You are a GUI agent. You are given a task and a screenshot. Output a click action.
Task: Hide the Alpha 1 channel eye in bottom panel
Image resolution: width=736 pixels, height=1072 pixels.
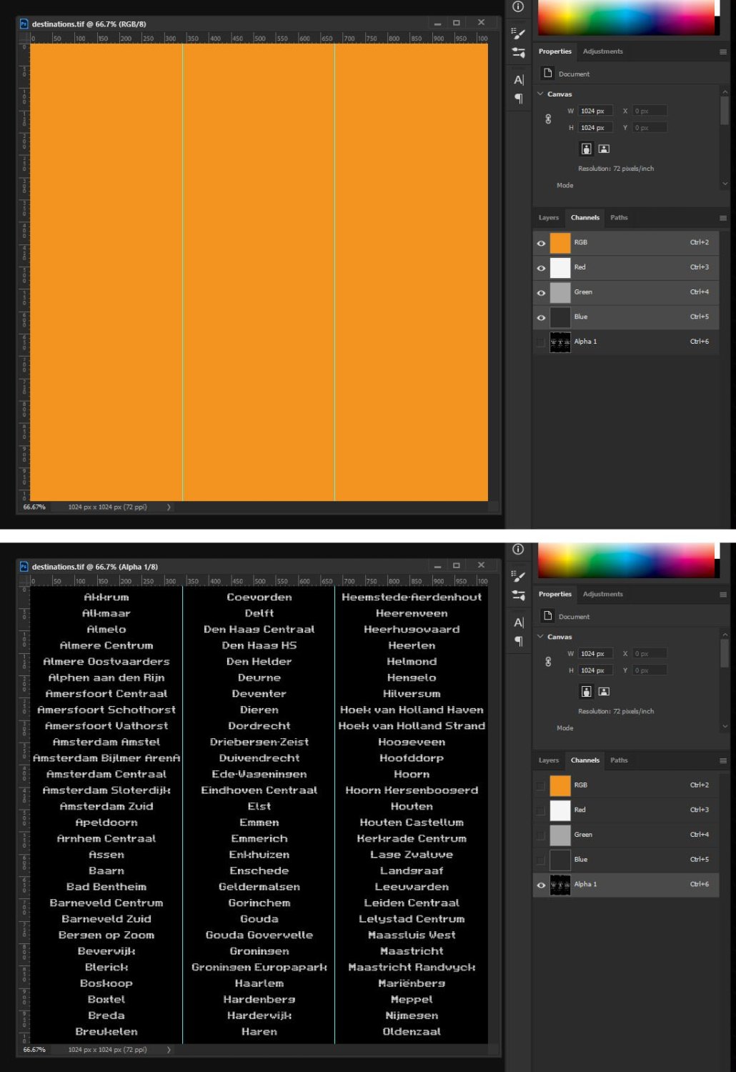pos(542,885)
